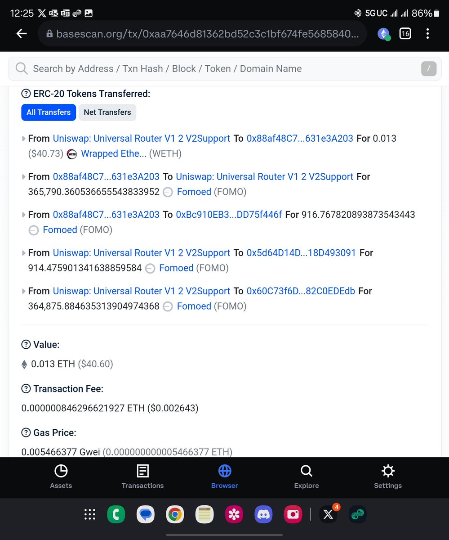Click the help icon next to ERC-20 Tokens Transferred
Image resolution: width=449 pixels, height=540 pixels.
26,94
